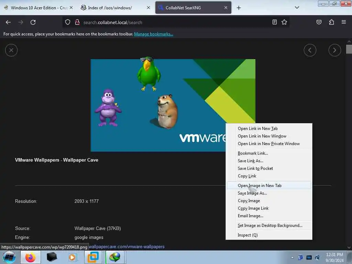Open a new tab
The height and width of the screenshot is (264, 352).
pyautogui.click(x=239, y=8)
